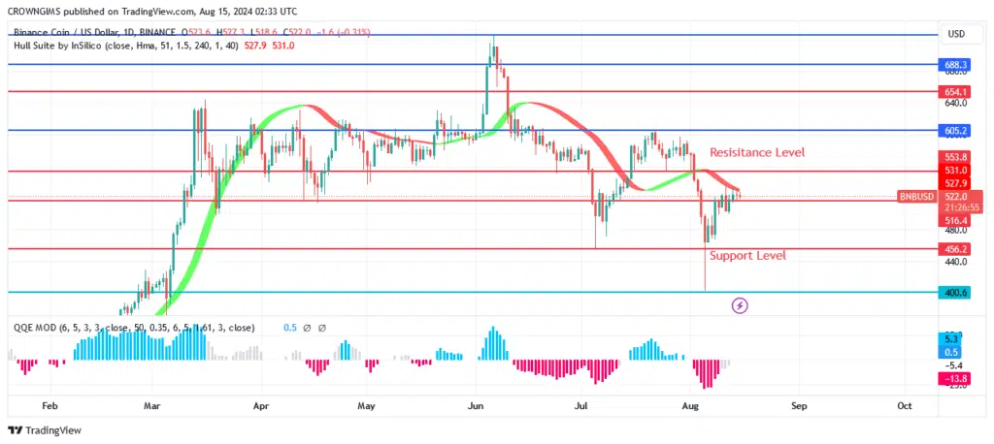
Task: Click the 688.3 blue price label
Action: click(x=957, y=65)
